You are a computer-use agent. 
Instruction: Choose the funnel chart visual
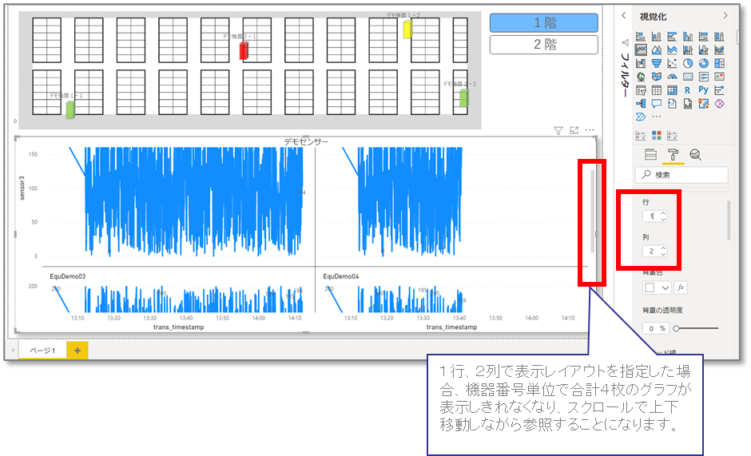(x=657, y=63)
